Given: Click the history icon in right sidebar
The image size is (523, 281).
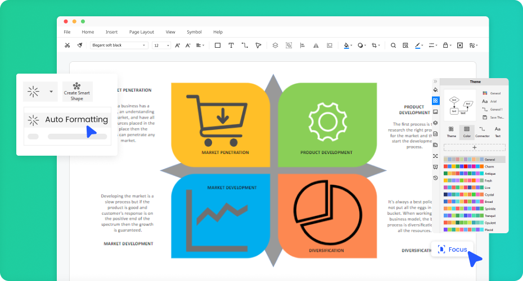Looking at the screenshot, I should pyautogui.click(x=435, y=178).
